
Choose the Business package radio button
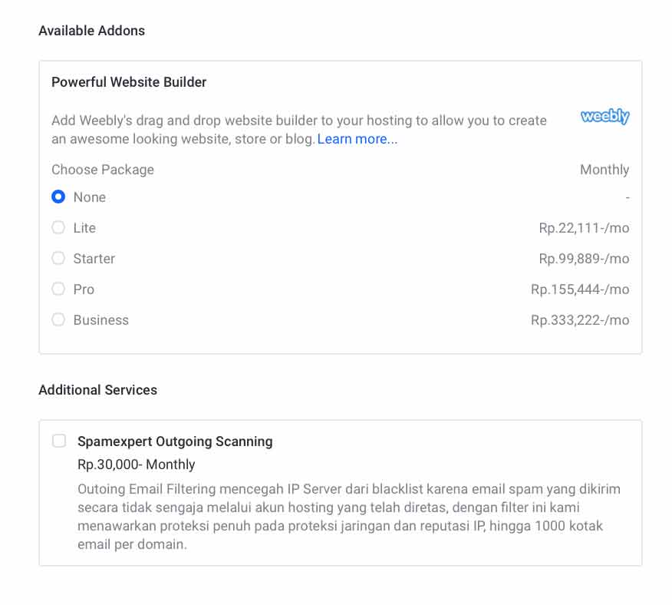point(58,320)
